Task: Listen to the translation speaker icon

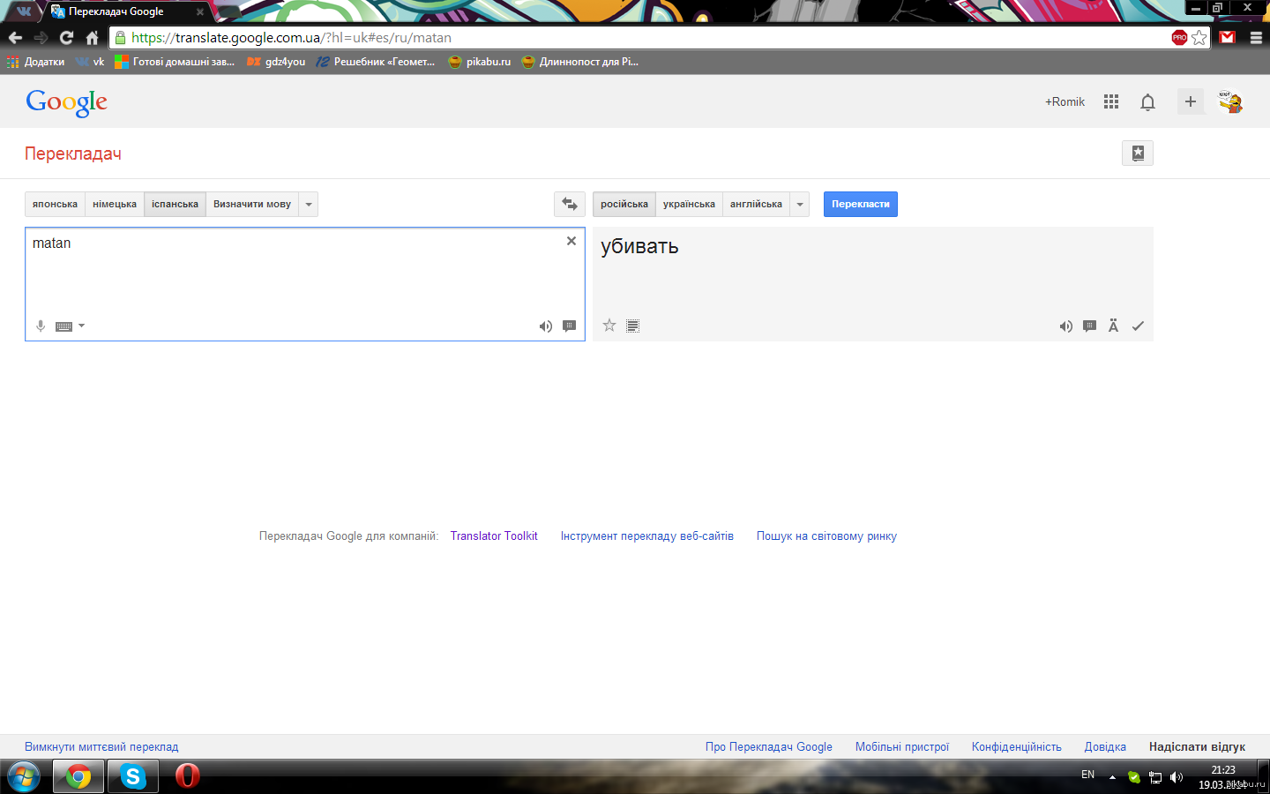Action: tap(1066, 326)
